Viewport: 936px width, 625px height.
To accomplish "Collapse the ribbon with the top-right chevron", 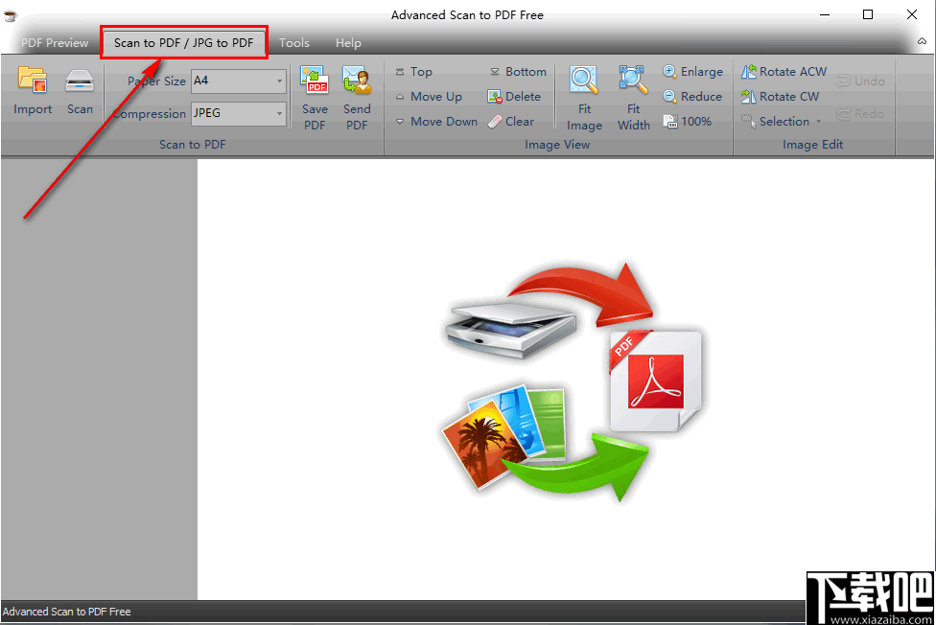I will [x=923, y=42].
